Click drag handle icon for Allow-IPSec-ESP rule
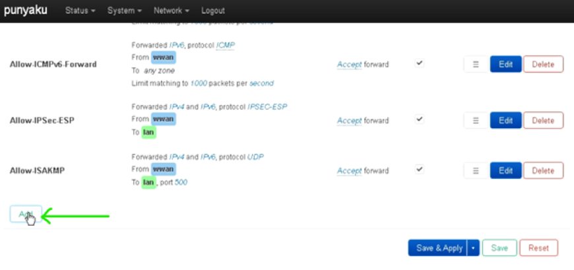Screen dimensions: 574x270 476,121
